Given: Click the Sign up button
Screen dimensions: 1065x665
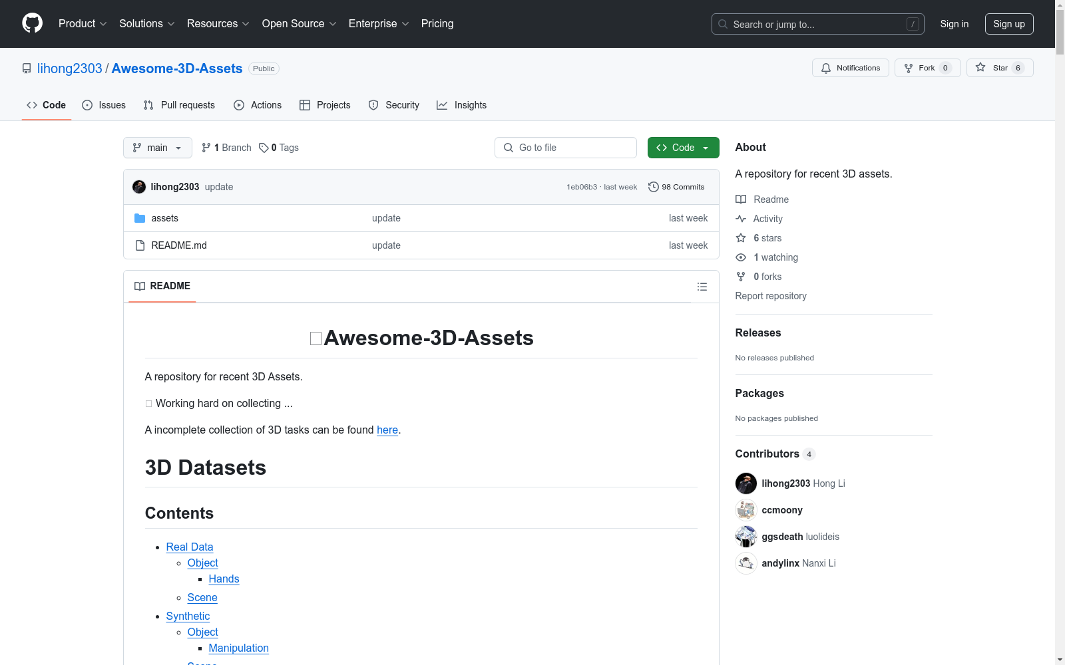Looking at the screenshot, I should point(1009,24).
